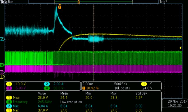Image resolution: width=188 pixels, height=112 pixels.
Task: Click the 5.00 V channel 3 scale readout
Action: [x=21, y=88]
